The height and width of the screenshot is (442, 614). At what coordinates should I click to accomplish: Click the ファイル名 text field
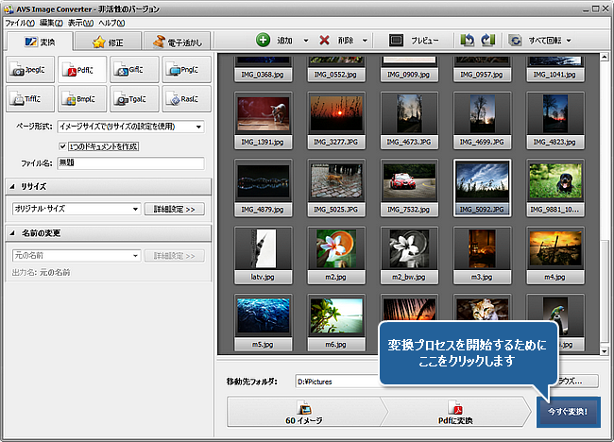(130, 163)
